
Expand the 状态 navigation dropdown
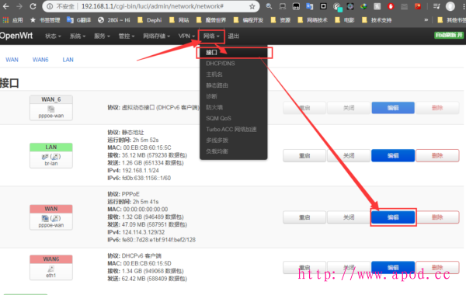coord(53,36)
